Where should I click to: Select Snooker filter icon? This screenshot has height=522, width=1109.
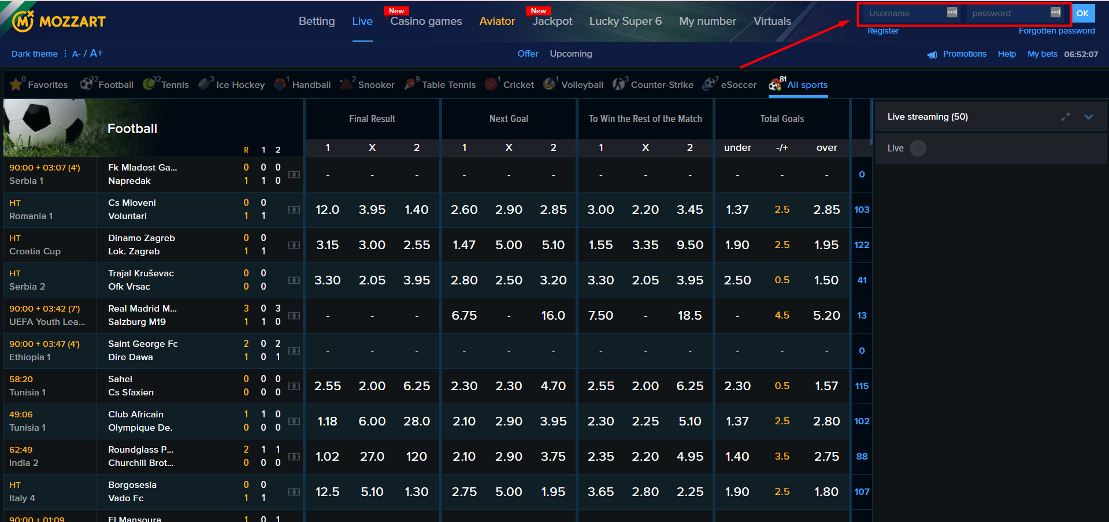click(346, 84)
